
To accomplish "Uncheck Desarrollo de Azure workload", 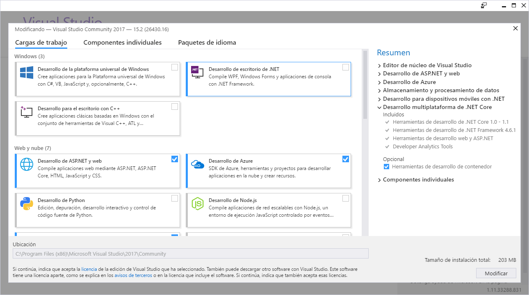I will pos(345,159).
